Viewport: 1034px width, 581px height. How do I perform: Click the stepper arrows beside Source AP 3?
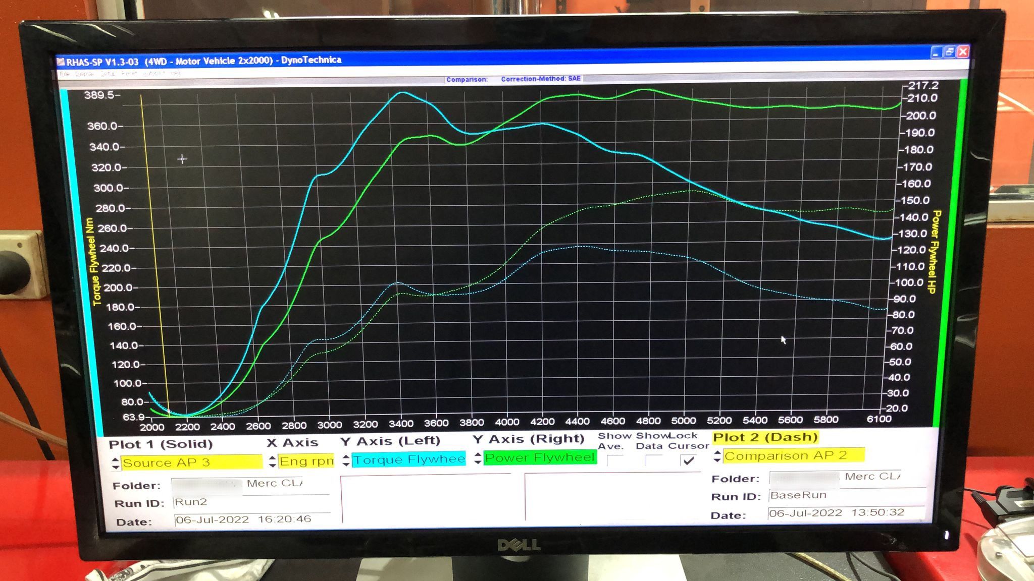tap(116, 463)
